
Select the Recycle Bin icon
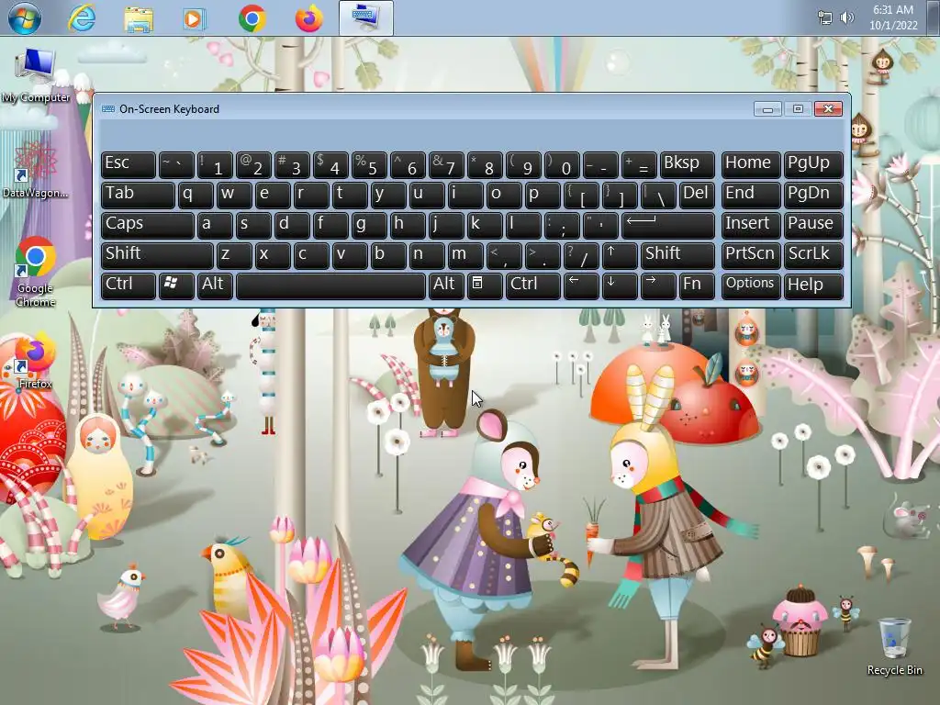(x=894, y=647)
